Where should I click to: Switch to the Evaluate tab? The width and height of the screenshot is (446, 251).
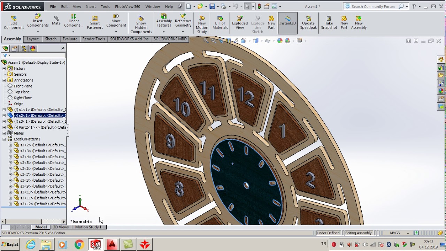[x=70, y=39]
